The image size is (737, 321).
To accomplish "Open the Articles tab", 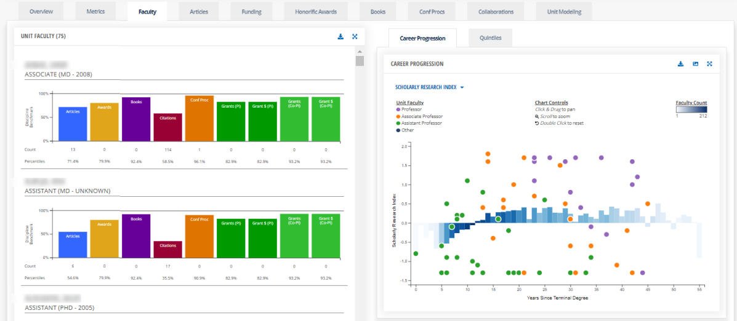I will [199, 11].
